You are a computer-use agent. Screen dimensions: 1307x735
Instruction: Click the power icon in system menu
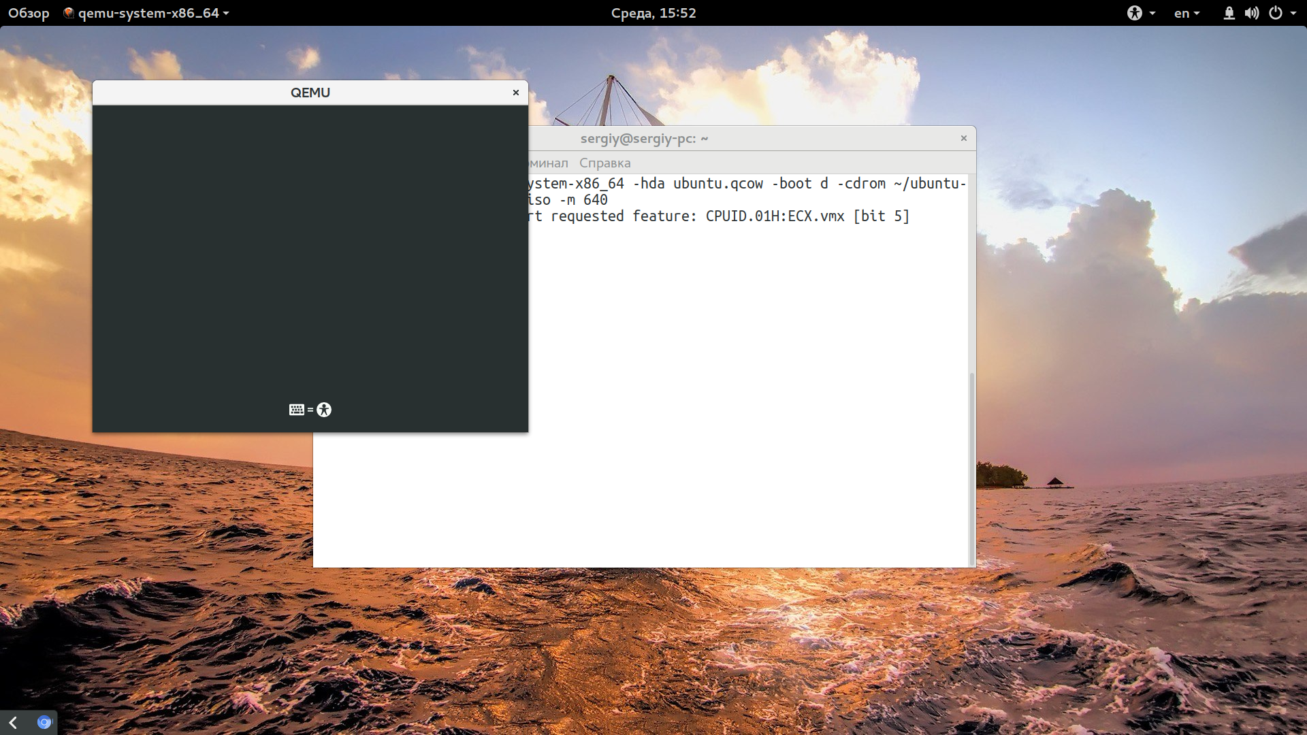tap(1275, 13)
